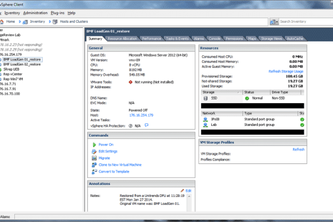
Task: Click the Home icon in navigation bar
Action: point(2,22)
